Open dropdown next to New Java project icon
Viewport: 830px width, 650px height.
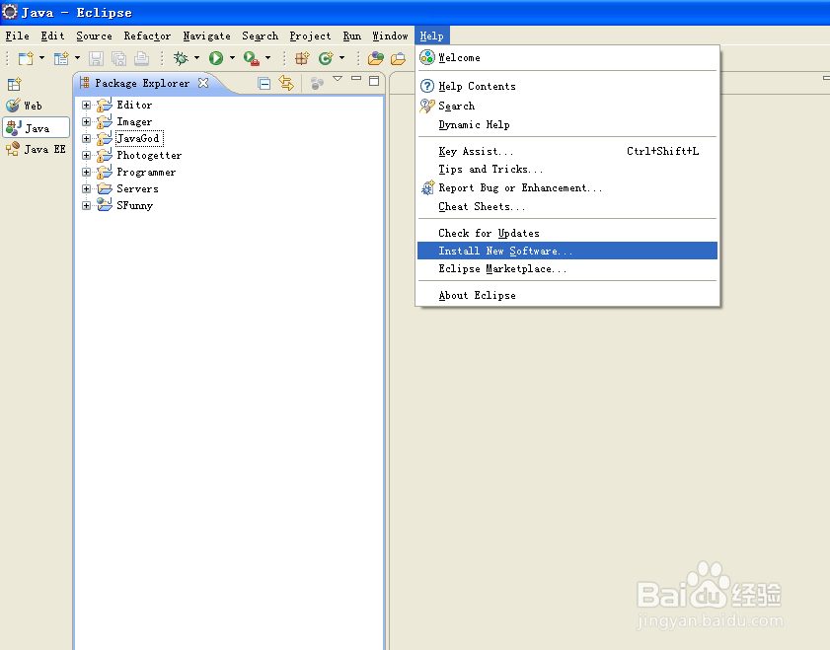coord(77,58)
